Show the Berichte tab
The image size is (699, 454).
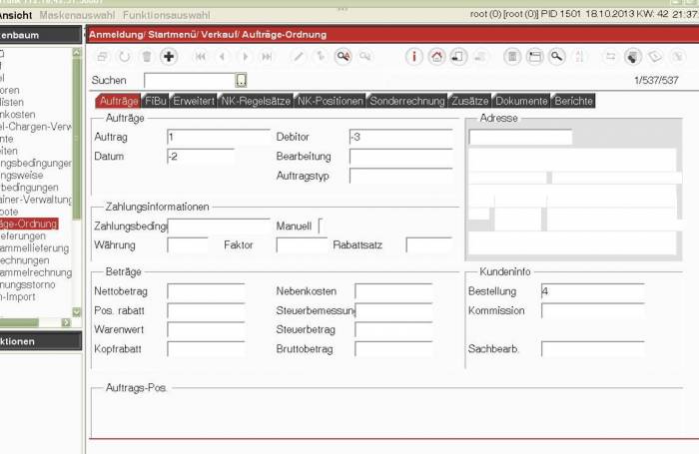pyautogui.click(x=573, y=101)
